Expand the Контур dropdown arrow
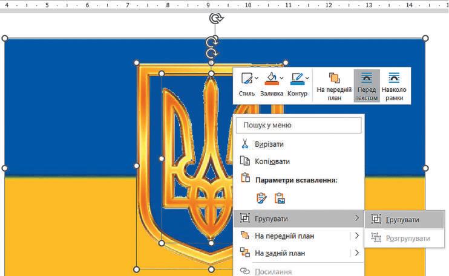 click(307, 78)
